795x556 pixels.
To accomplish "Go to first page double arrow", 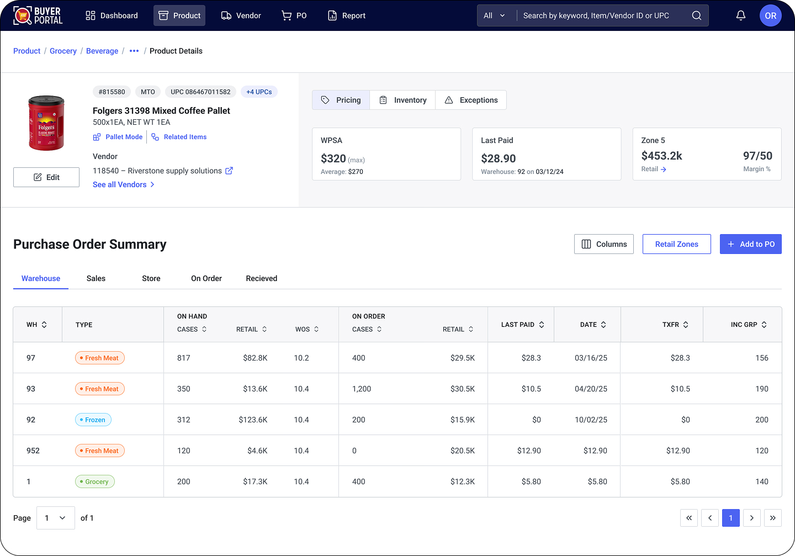I will (688, 518).
